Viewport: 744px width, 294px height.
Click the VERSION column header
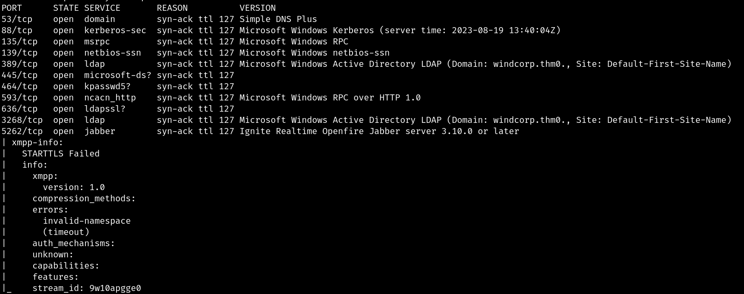(x=258, y=8)
